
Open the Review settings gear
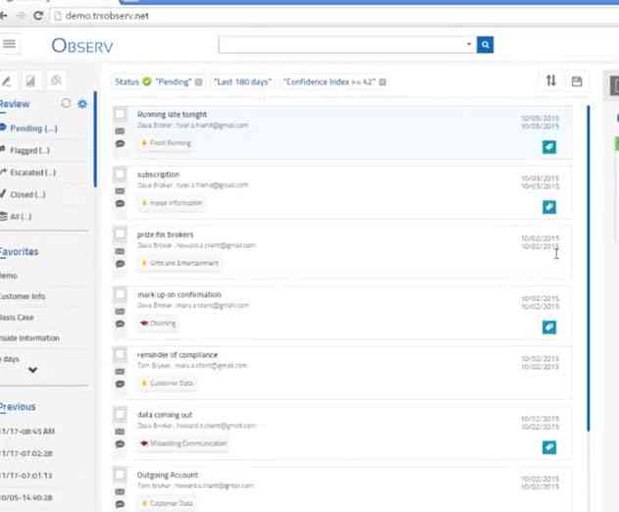82,104
